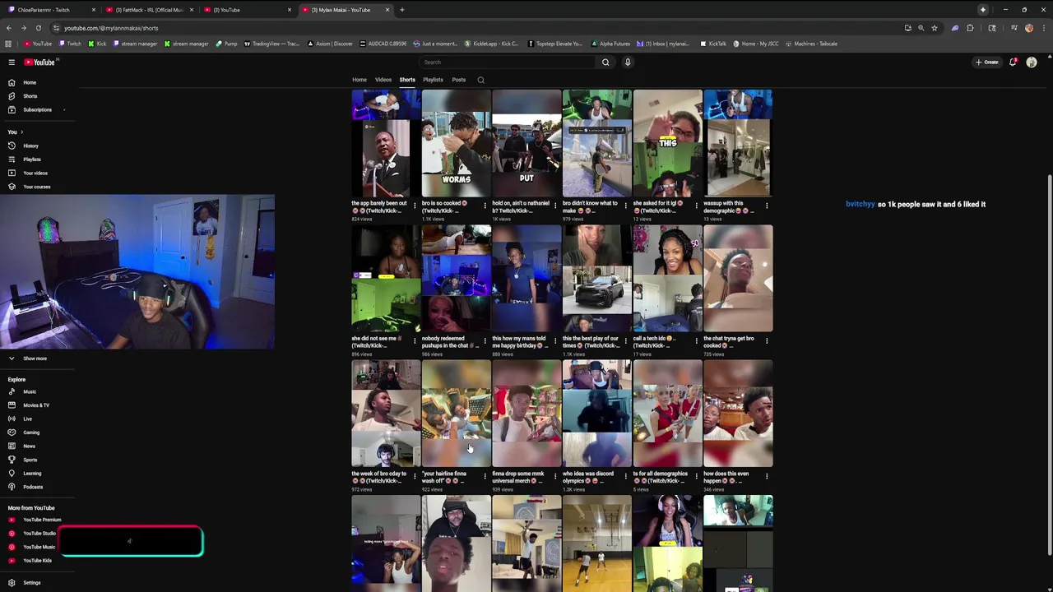Open Movies & TV under Explore
The height and width of the screenshot is (592, 1053).
click(35, 405)
